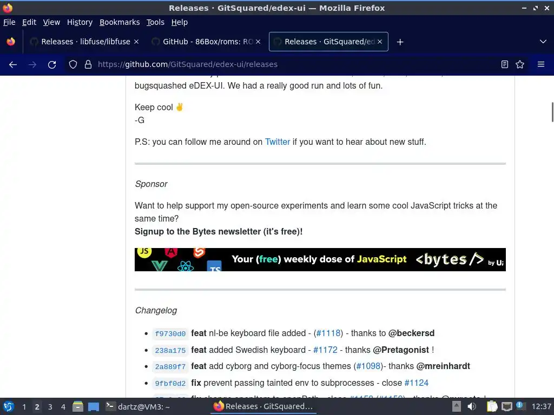Open pull request #1172 link

(x=325, y=350)
